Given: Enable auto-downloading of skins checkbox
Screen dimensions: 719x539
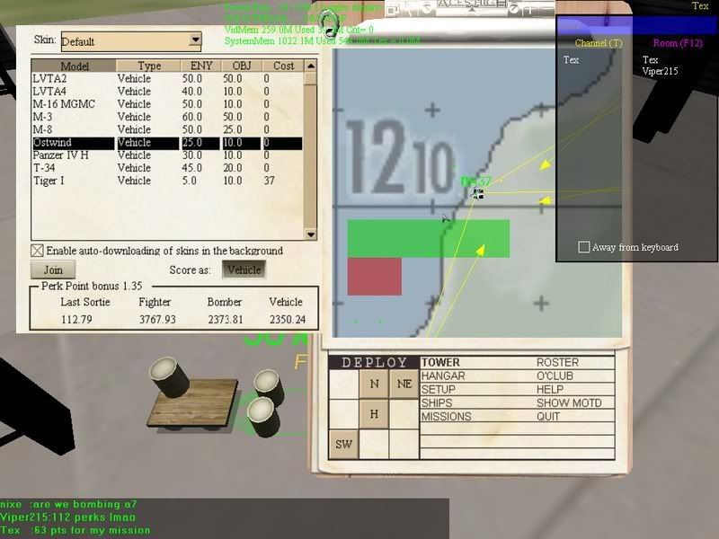Looking at the screenshot, I should point(37,251).
